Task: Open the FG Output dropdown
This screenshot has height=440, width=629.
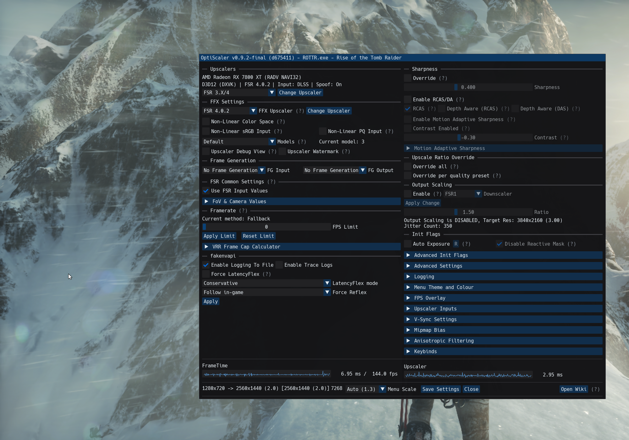Action: [x=335, y=170]
